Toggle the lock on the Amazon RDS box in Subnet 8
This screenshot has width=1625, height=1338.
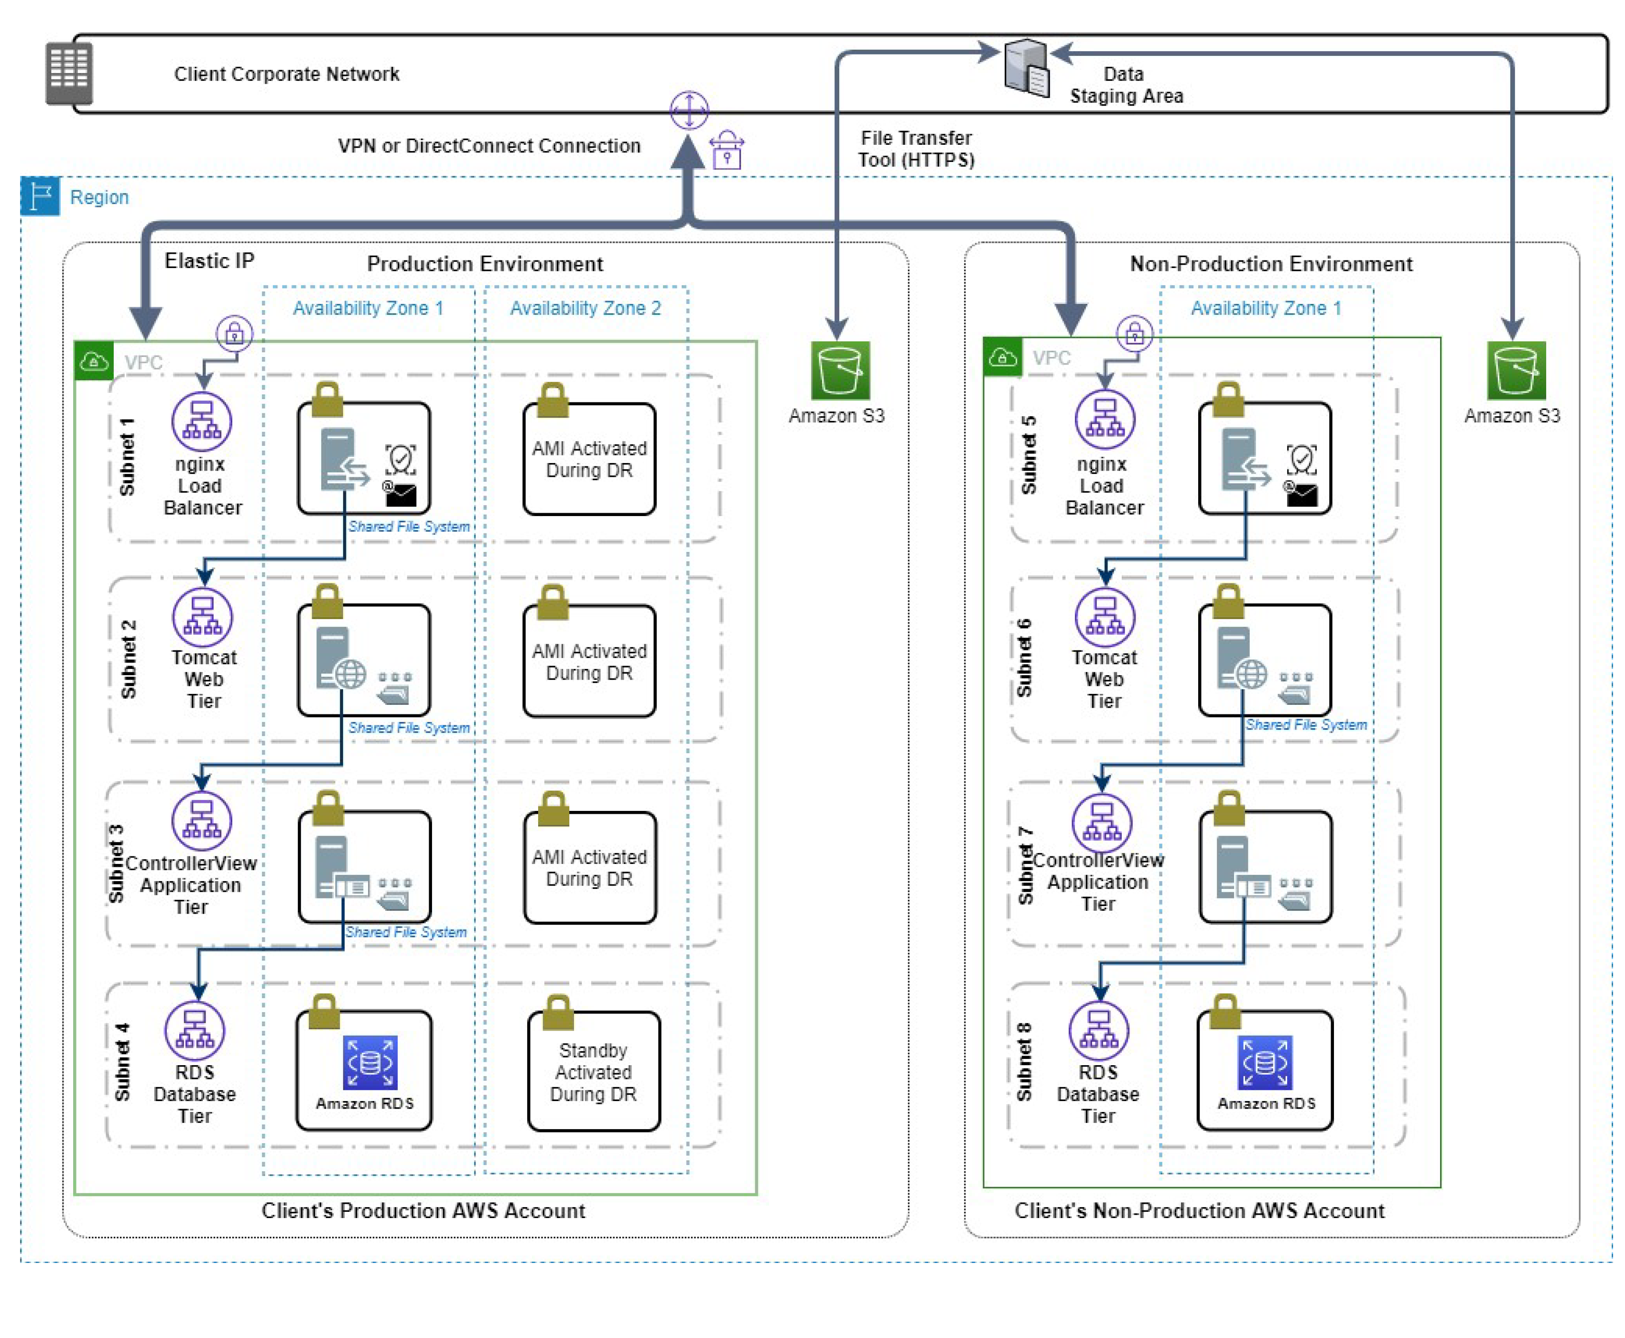point(1226,1010)
